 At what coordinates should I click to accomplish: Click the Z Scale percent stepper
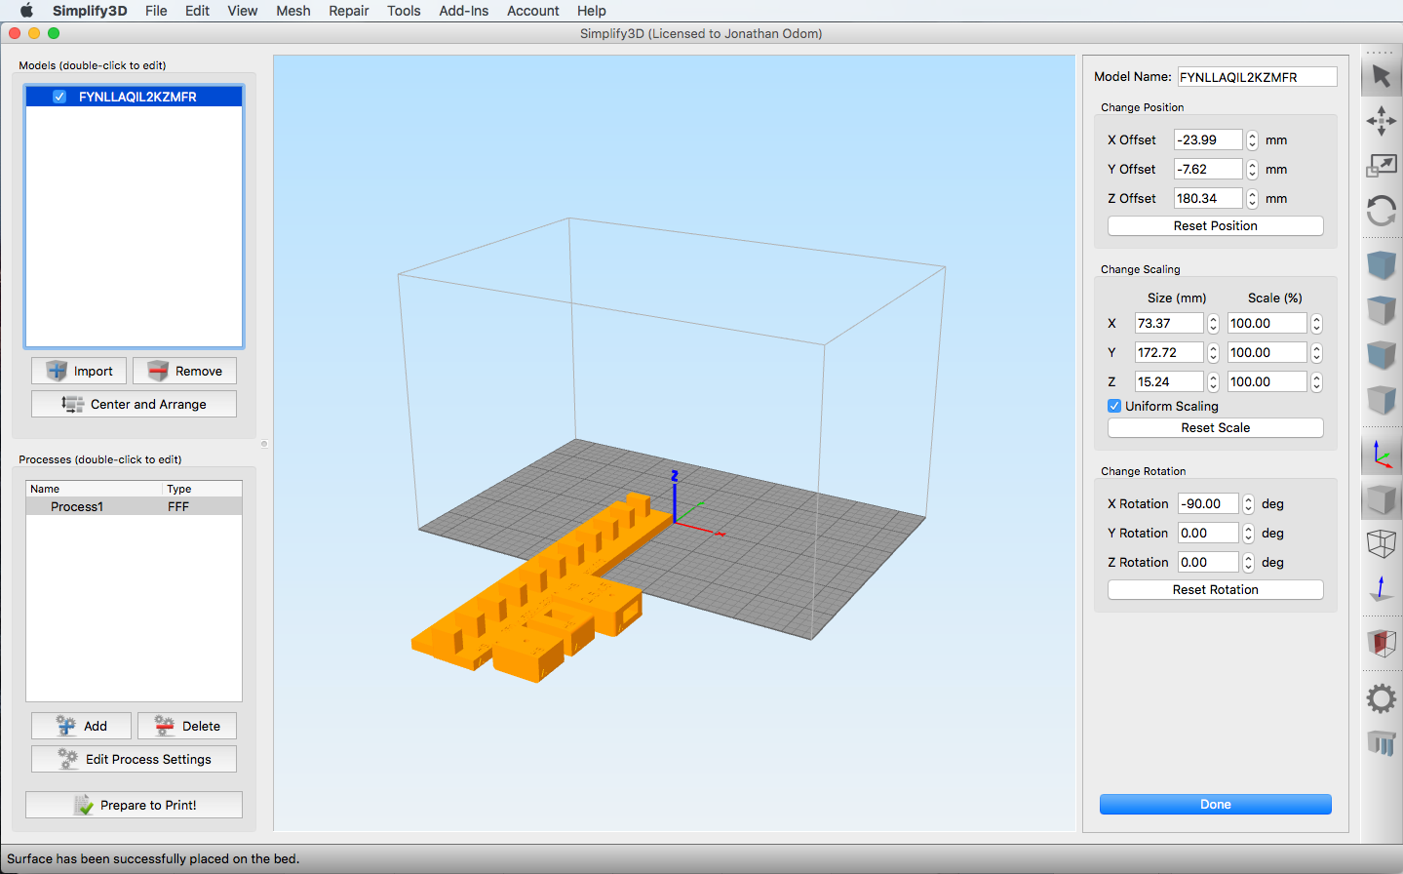click(x=1316, y=382)
